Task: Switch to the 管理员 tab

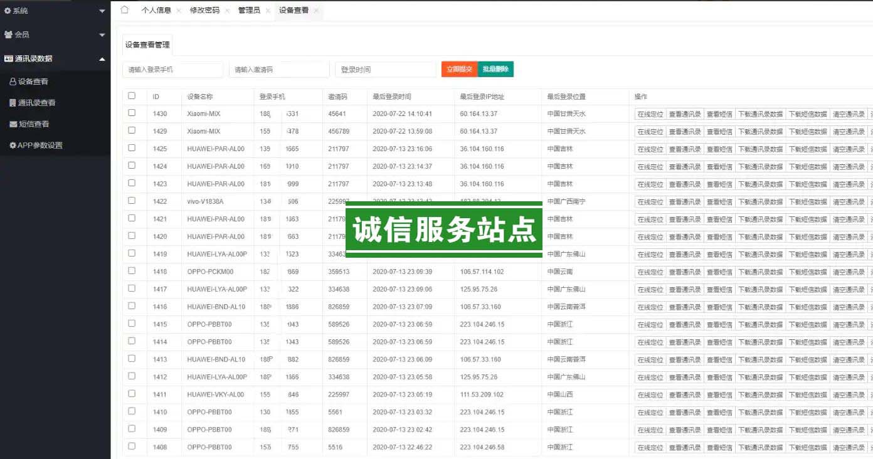Action: point(249,11)
